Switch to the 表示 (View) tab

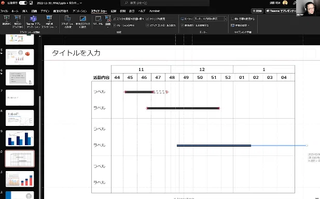coord(132,11)
